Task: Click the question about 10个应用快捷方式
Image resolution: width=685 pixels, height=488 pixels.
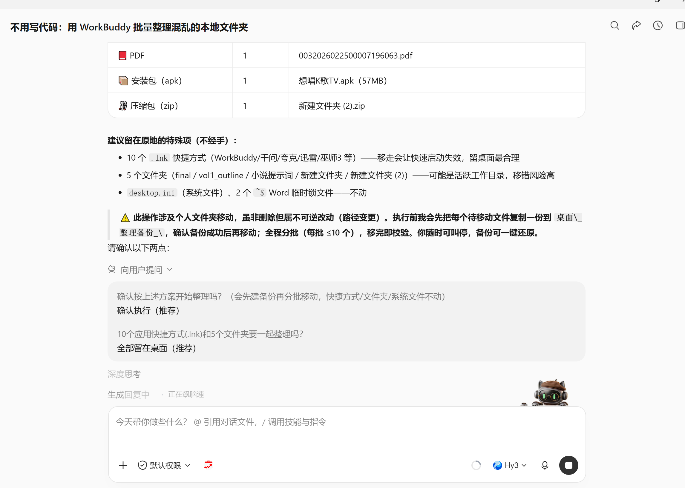Action: 210,334
